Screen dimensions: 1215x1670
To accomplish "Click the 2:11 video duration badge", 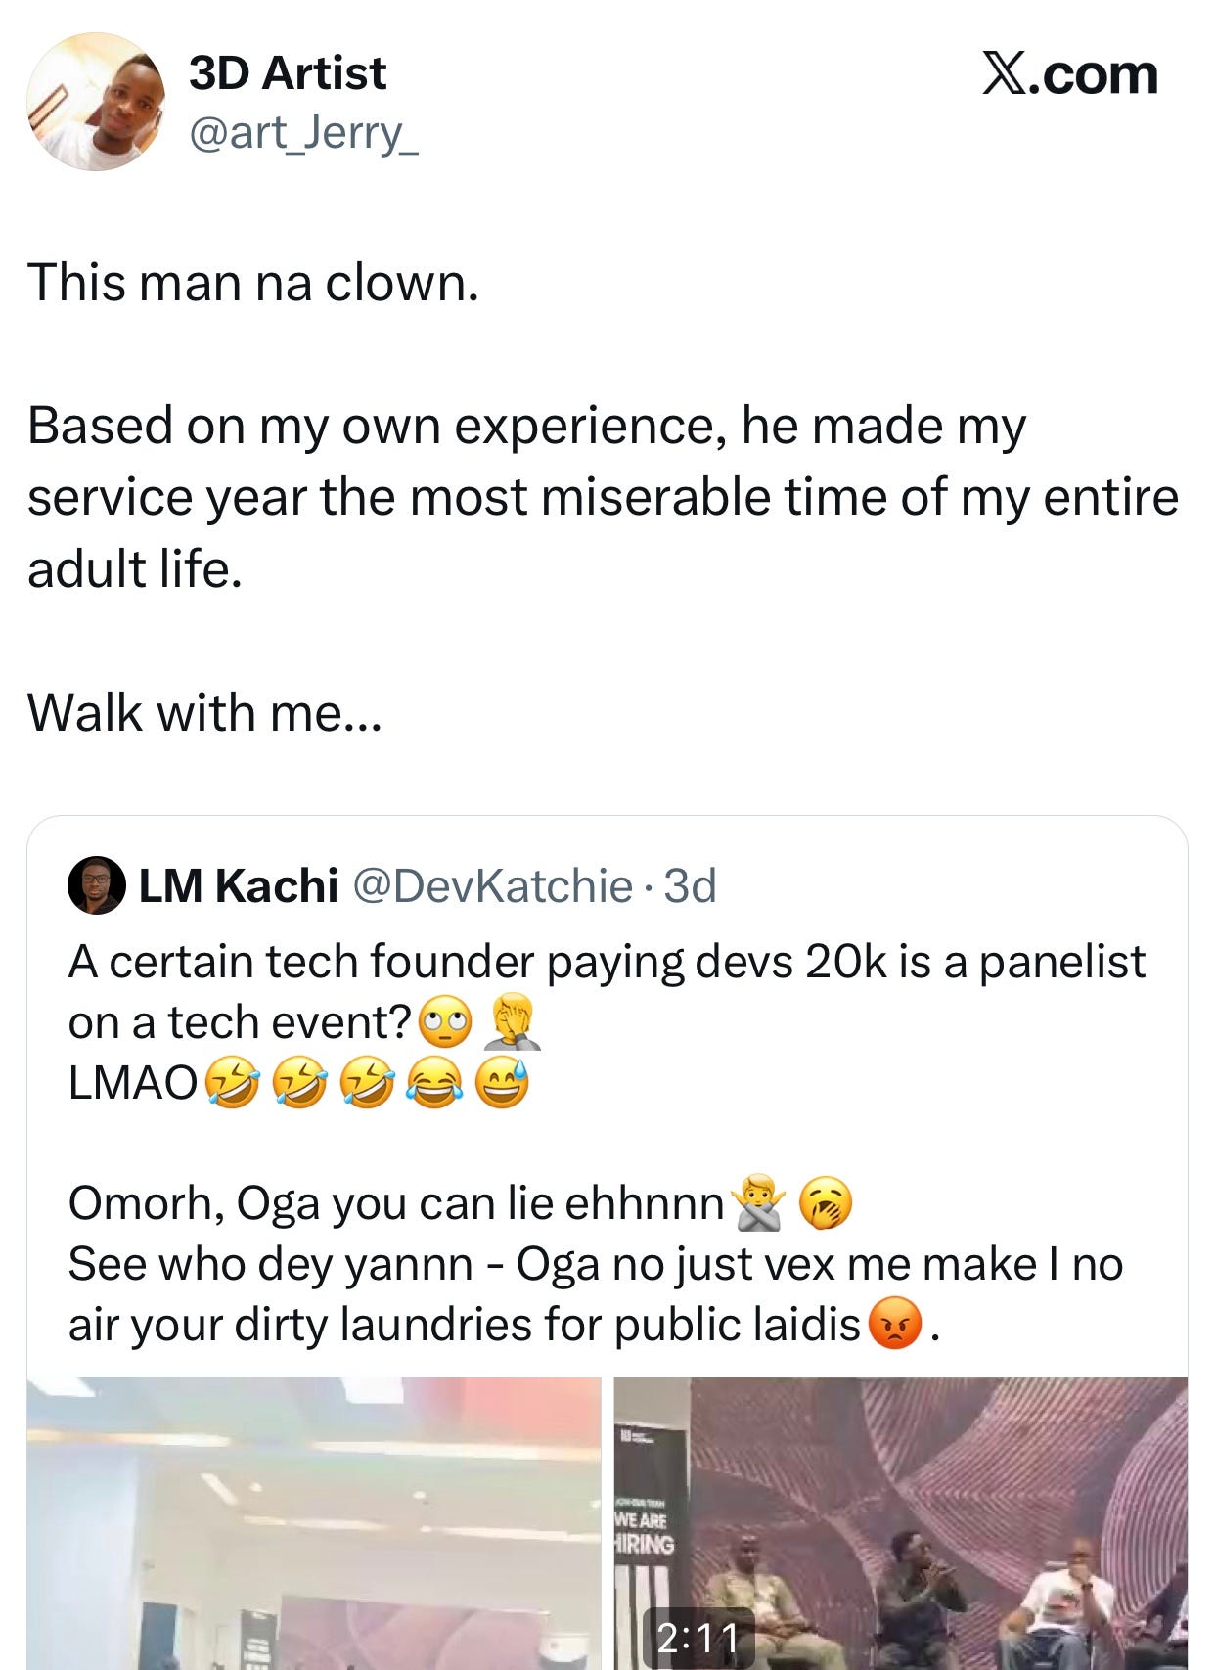I will pyautogui.click(x=697, y=1638).
